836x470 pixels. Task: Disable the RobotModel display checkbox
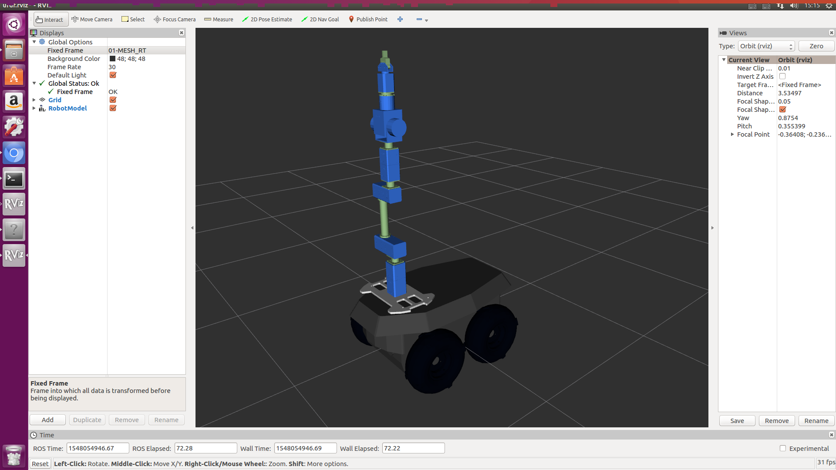click(x=113, y=108)
